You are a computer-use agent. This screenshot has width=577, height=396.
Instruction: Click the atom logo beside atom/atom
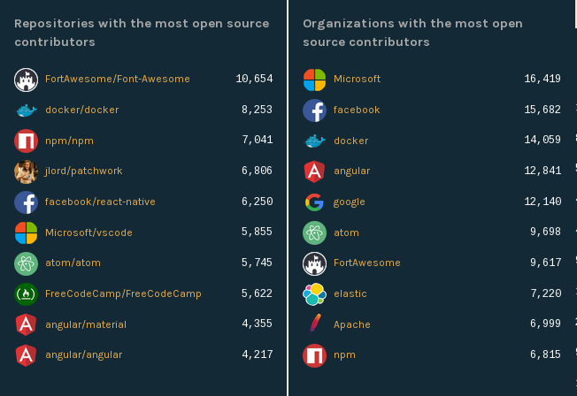pos(26,263)
